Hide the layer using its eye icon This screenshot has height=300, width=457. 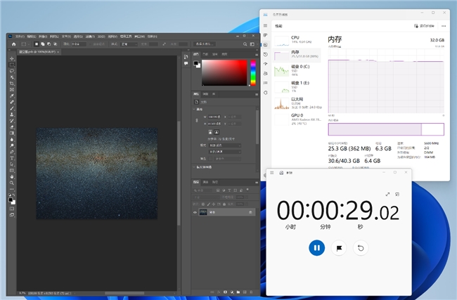pyautogui.click(x=195, y=212)
